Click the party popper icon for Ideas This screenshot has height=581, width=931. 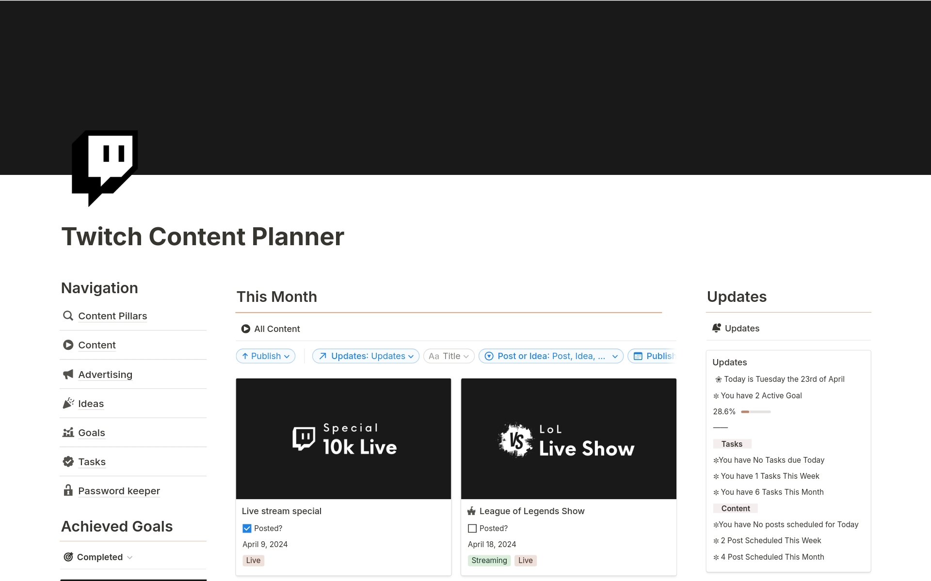pyautogui.click(x=68, y=403)
